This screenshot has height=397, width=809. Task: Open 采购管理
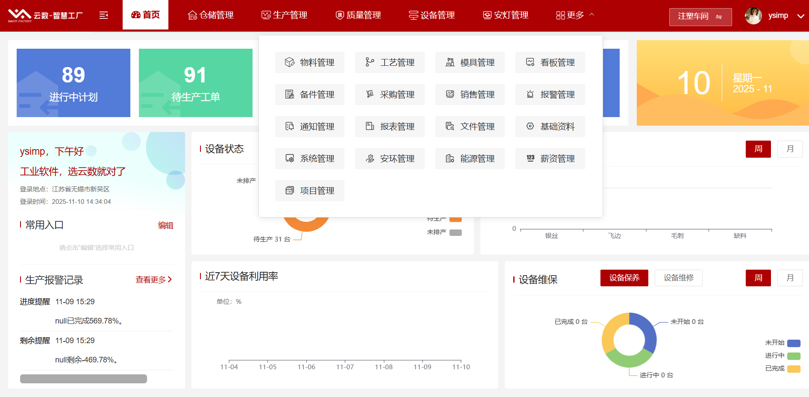[x=389, y=94]
